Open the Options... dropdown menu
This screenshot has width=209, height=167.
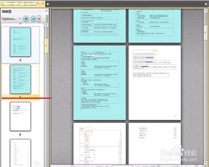tap(11, 19)
